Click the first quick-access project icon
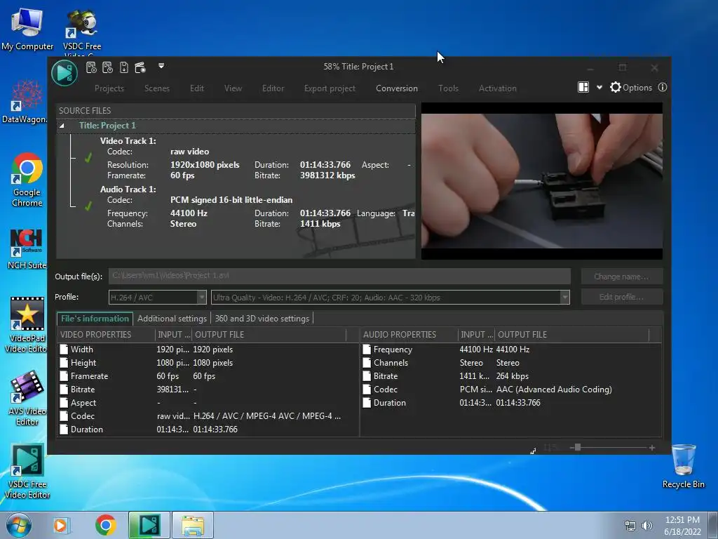Screen dimensions: 718x539 (x=92, y=68)
